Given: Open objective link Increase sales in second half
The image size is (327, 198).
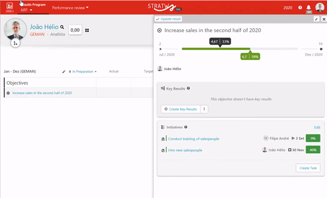Looking at the screenshot, I should point(42,93).
